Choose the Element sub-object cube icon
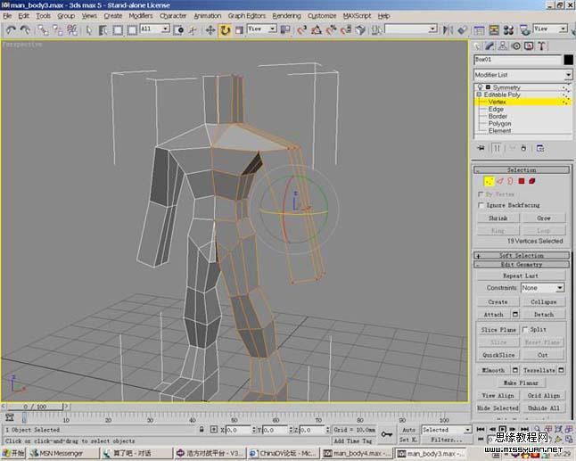 531,181
